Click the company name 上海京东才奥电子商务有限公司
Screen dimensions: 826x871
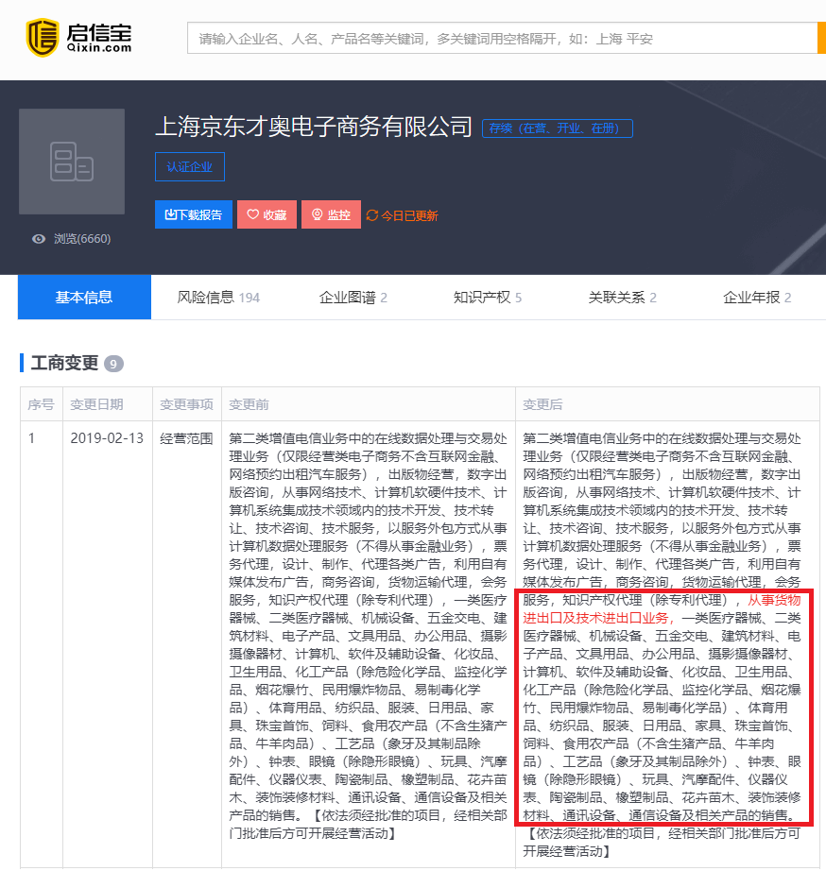pyautogui.click(x=314, y=127)
